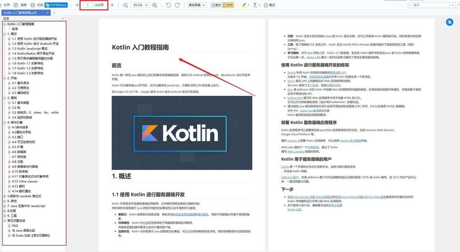This screenshot has width=460, height=252.
Task: Select 2.1 基本语法 outline entry
Action: coord(21,83)
